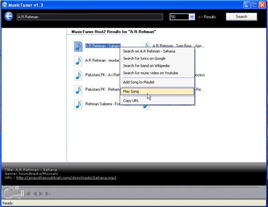Minimize the MusicTuner window
This screenshot has width=268, height=207.
247,5
